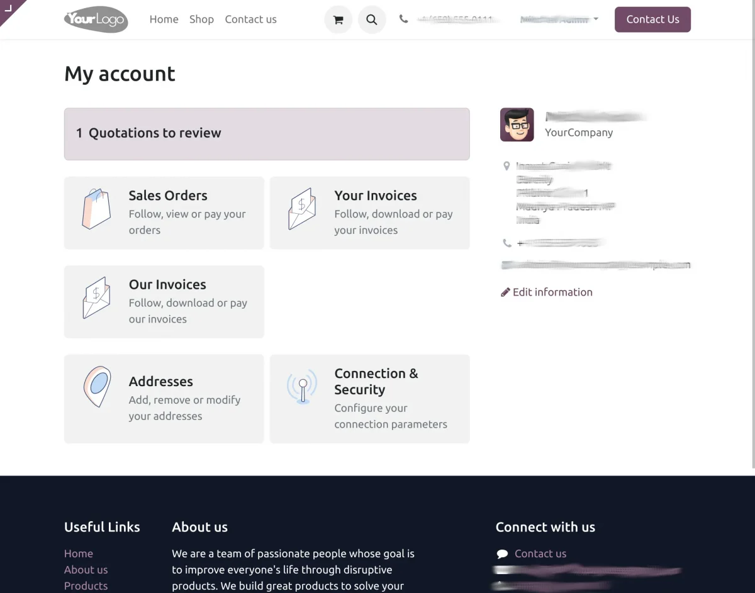Viewport: 755px width, 593px height.
Task: Click the Contact us footer link
Action: click(x=540, y=553)
